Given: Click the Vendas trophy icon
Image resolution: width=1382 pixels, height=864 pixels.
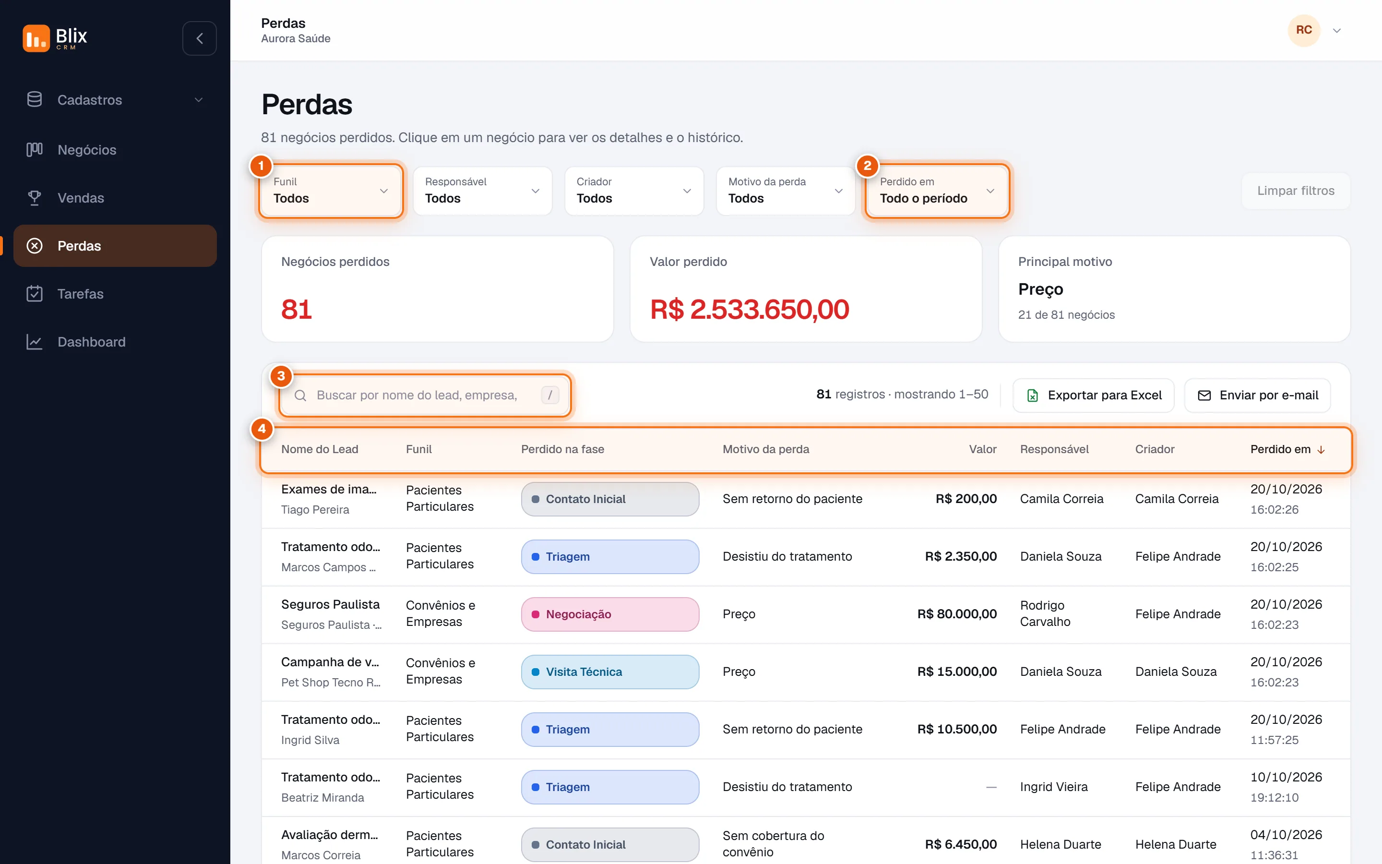Looking at the screenshot, I should (34, 198).
